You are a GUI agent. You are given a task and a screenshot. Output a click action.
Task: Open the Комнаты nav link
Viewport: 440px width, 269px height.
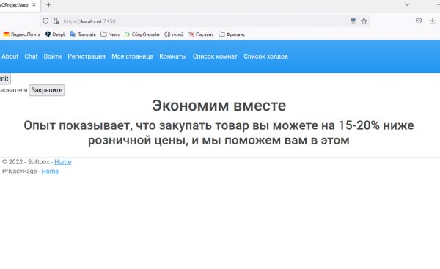pyautogui.click(x=173, y=56)
